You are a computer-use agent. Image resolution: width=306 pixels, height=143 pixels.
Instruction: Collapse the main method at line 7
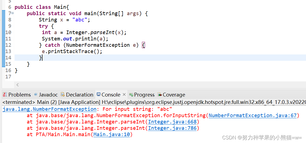pos(12,13)
